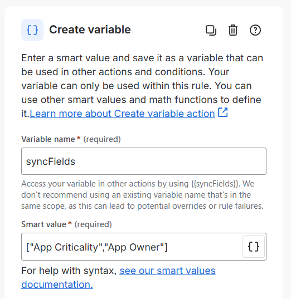
Task: Open the smart value picker braces button
Action: (254, 247)
